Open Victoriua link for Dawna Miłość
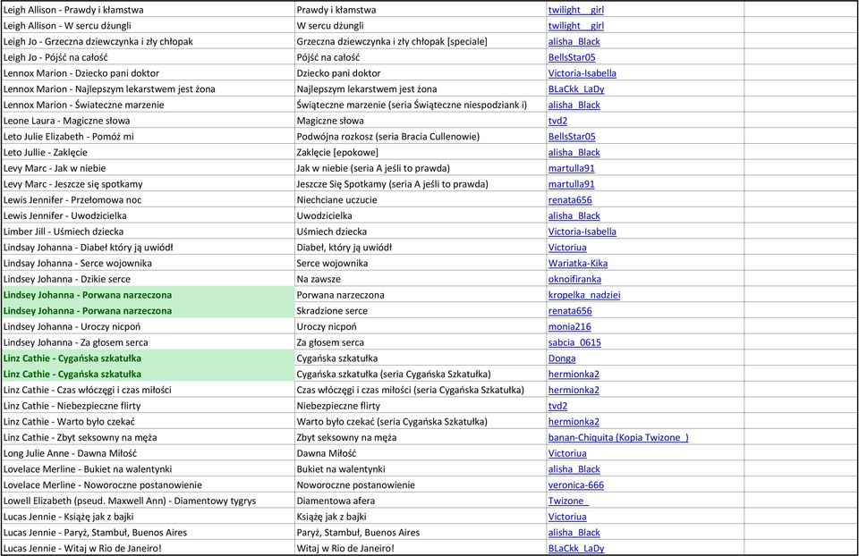Viewport: 859px width, 556px height. point(567,454)
